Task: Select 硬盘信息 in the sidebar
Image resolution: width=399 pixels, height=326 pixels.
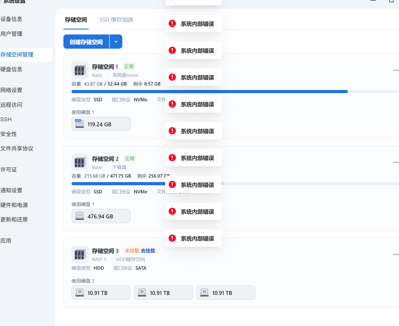Action: [x=12, y=69]
